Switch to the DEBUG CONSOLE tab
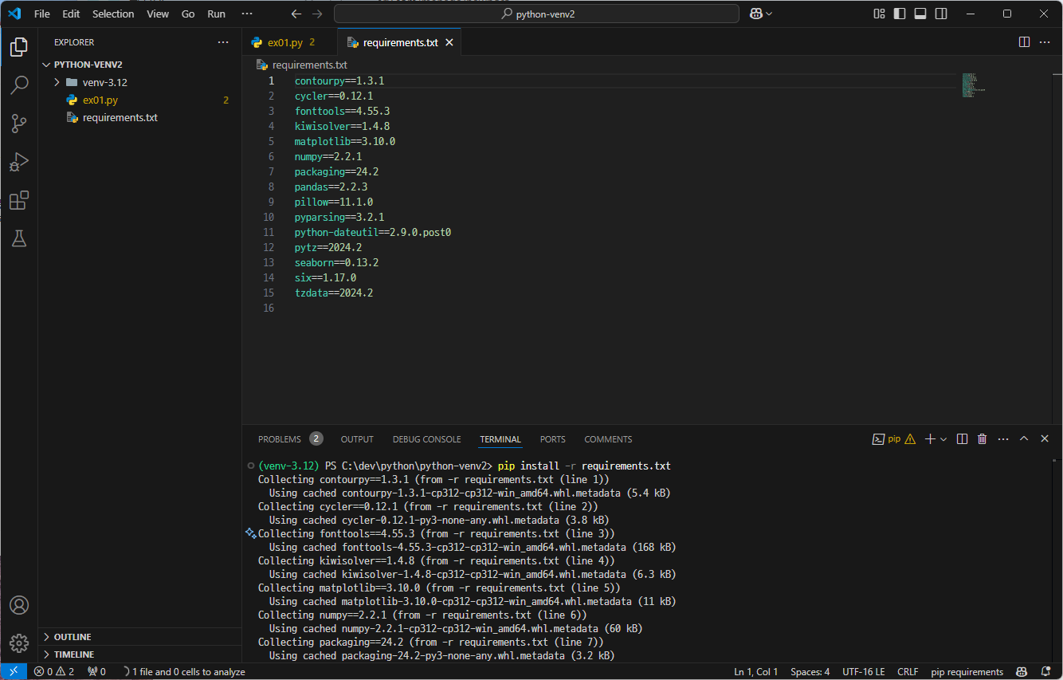 (x=426, y=439)
